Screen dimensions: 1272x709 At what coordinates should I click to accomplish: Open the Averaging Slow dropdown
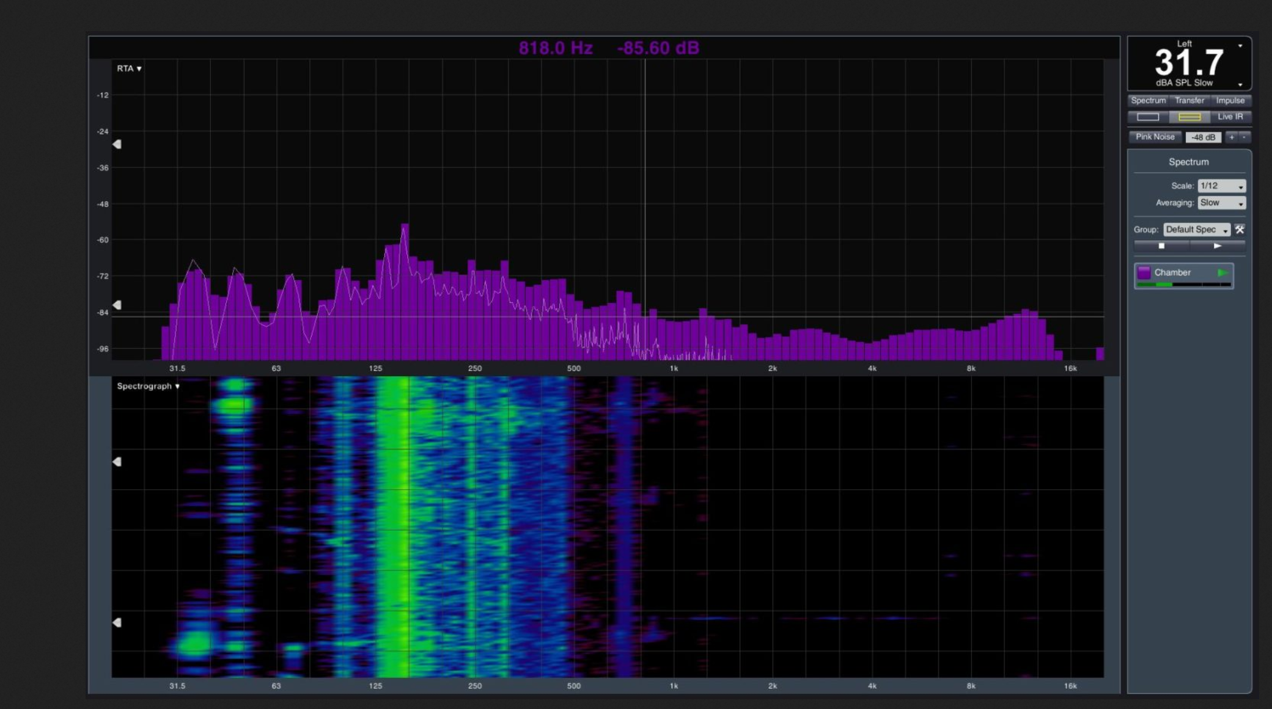(x=1221, y=203)
